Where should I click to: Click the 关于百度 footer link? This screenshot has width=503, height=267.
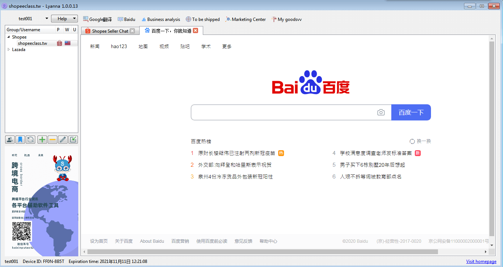pyautogui.click(x=124, y=241)
